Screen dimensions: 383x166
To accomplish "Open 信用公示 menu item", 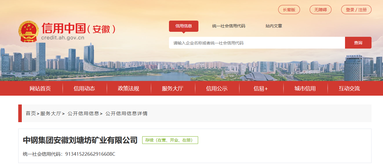I will click(x=217, y=89).
